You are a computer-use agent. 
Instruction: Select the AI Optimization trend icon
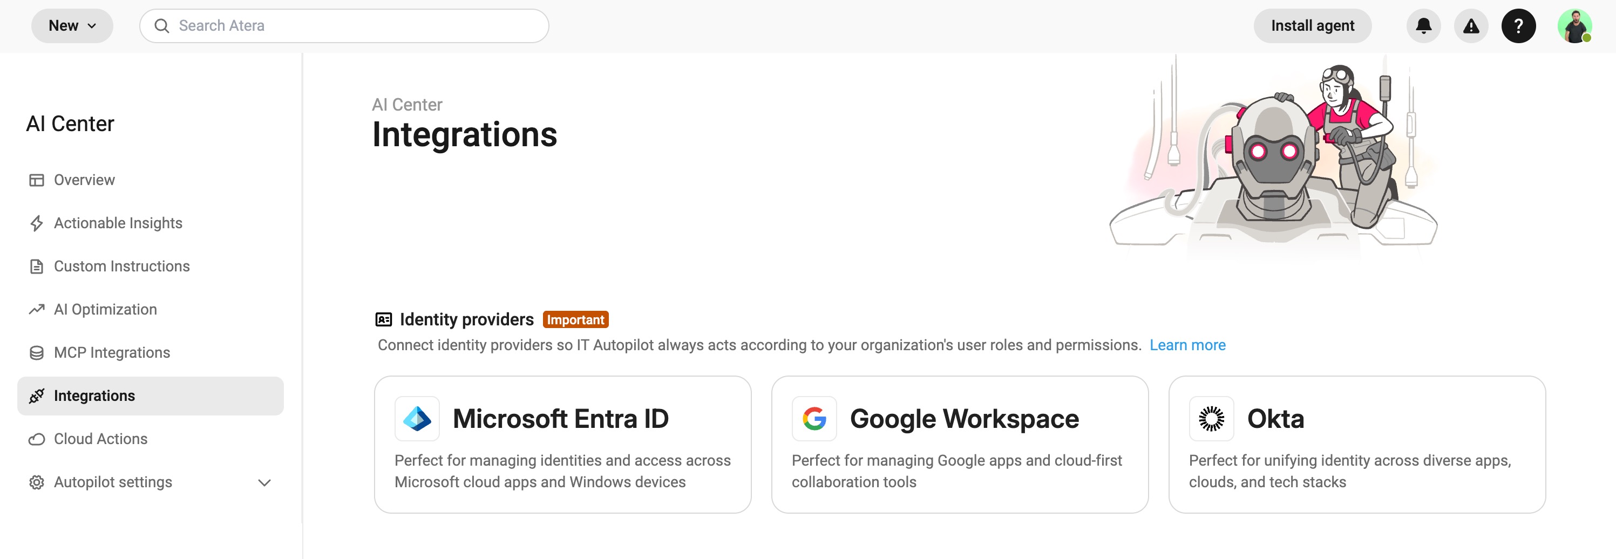[x=37, y=309]
